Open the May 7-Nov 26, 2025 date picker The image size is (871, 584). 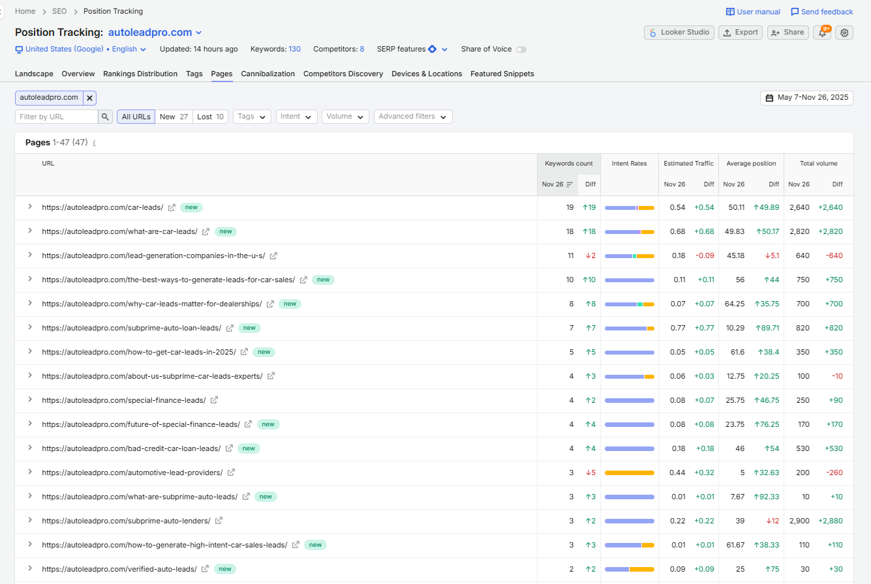click(x=806, y=98)
